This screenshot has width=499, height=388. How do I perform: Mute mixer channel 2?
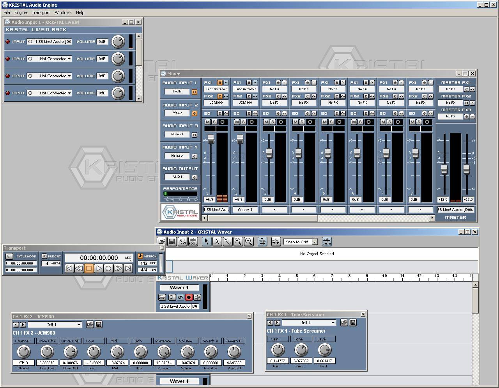(237, 122)
